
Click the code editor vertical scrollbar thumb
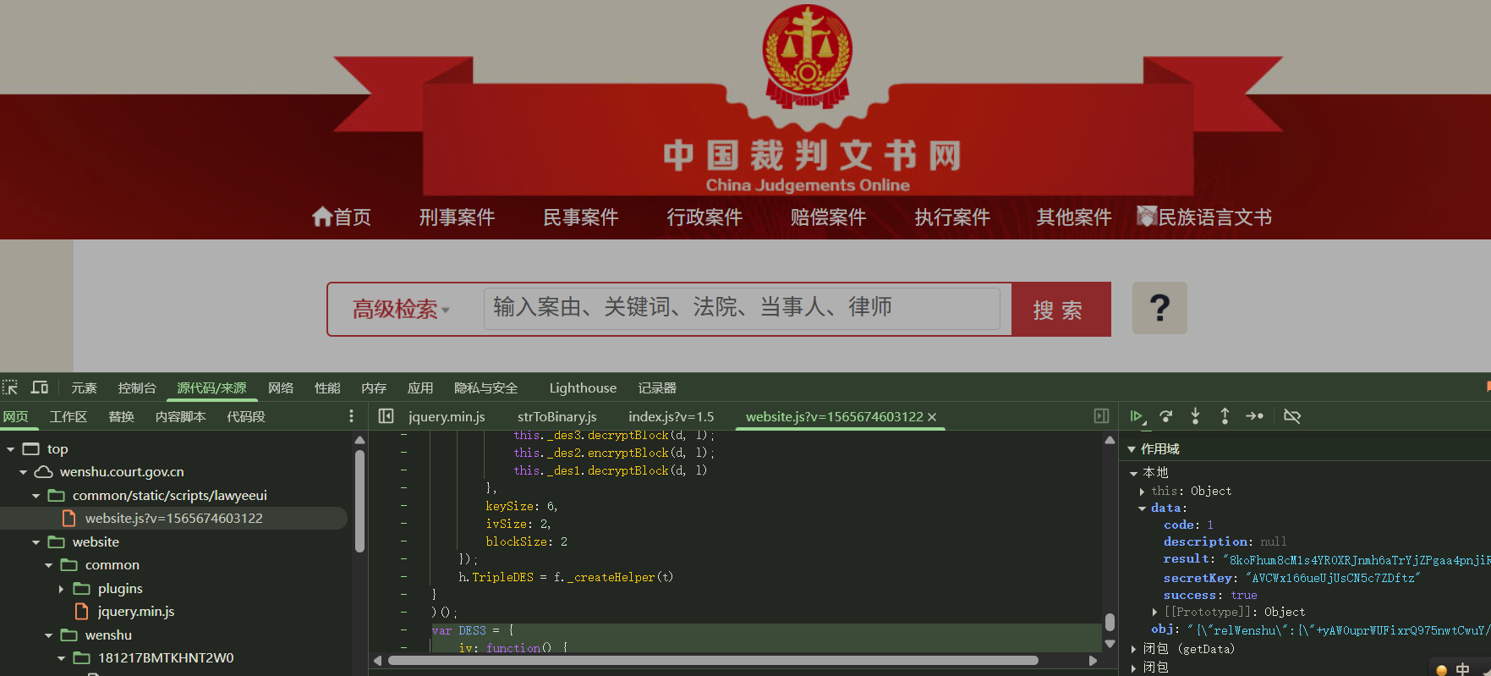1110,622
